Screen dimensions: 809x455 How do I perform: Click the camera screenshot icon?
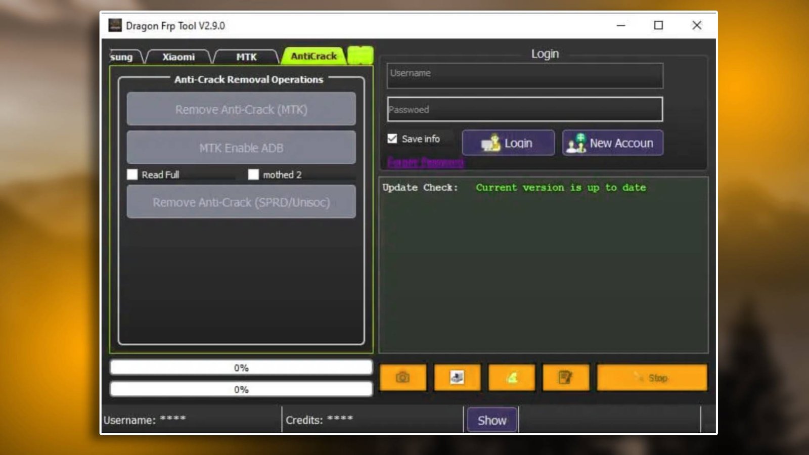(402, 377)
